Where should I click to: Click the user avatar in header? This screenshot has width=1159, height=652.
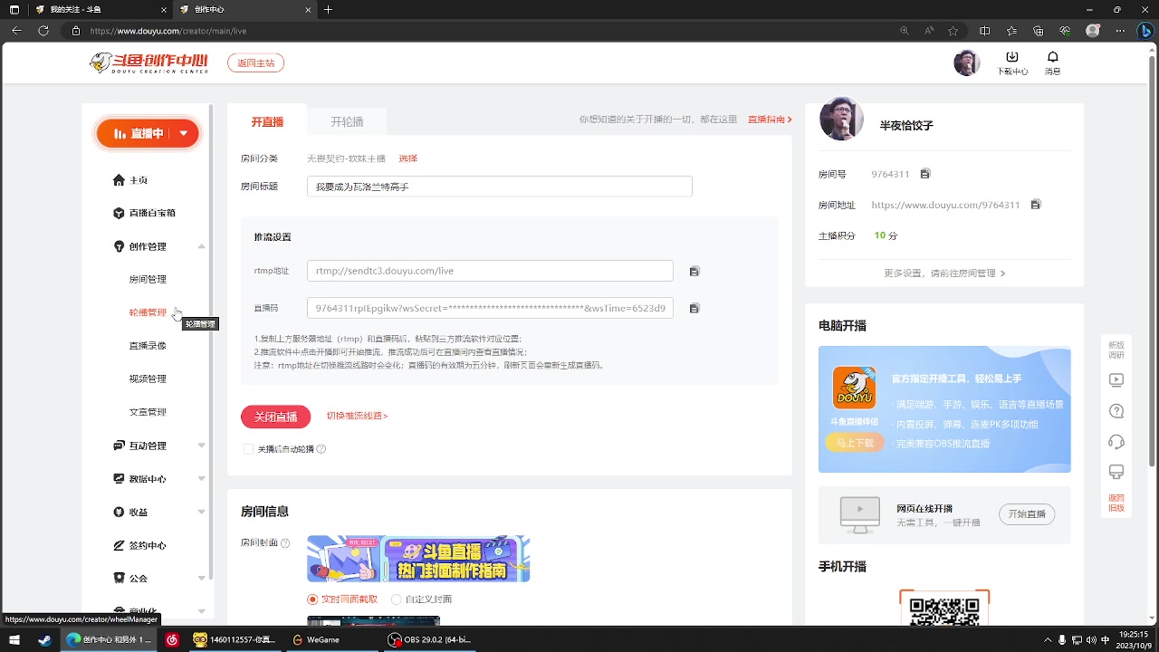pyautogui.click(x=967, y=62)
